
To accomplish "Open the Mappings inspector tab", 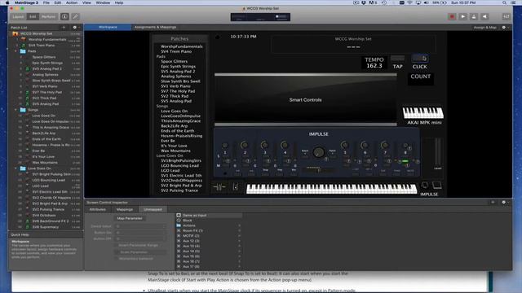I will [x=125, y=209].
